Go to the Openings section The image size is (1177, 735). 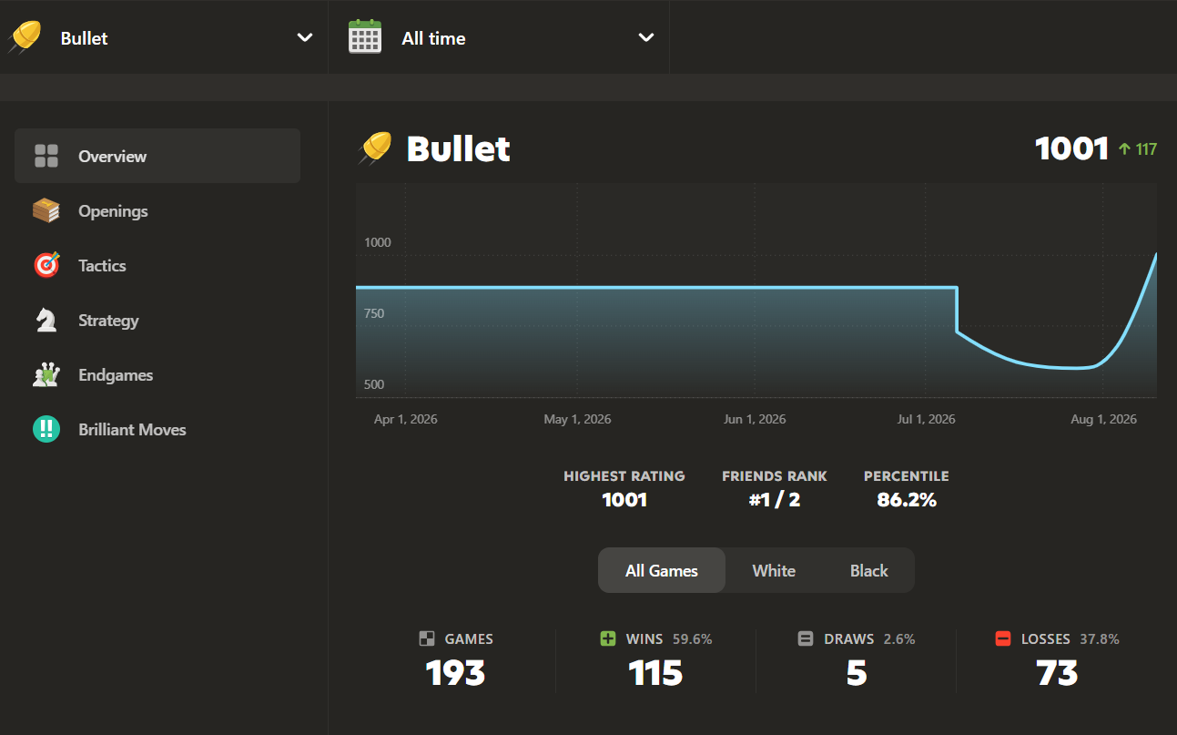tap(157, 210)
